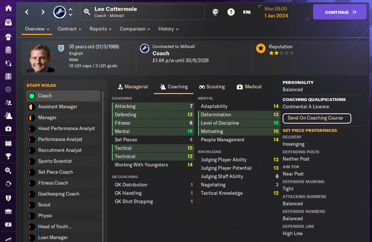Open the Scouting magnifier icon in sidebar
372x242 pixels.
pos(8,170)
